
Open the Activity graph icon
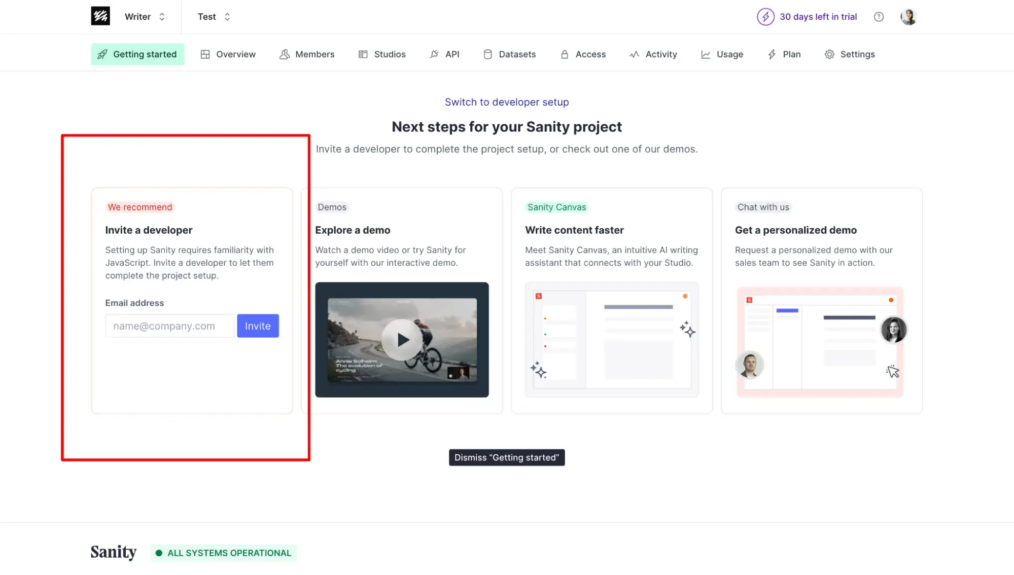click(x=634, y=54)
